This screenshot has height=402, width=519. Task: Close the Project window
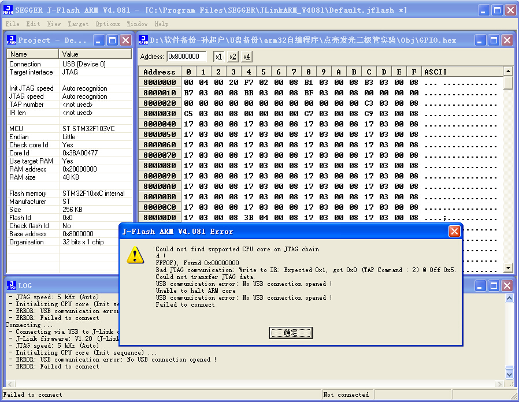tap(126, 40)
